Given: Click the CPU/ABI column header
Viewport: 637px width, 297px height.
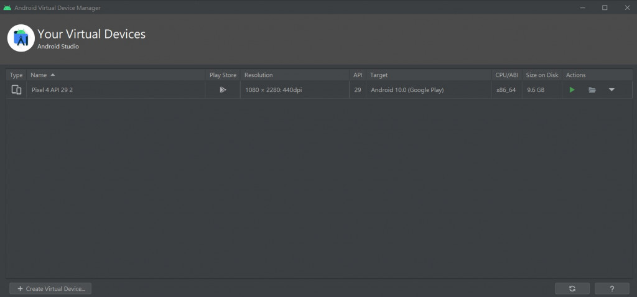Looking at the screenshot, I should click(506, 75).
